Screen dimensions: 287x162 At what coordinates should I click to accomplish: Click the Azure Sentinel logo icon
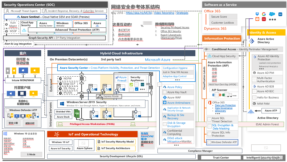pyautogui.click(x=18, y=17)
